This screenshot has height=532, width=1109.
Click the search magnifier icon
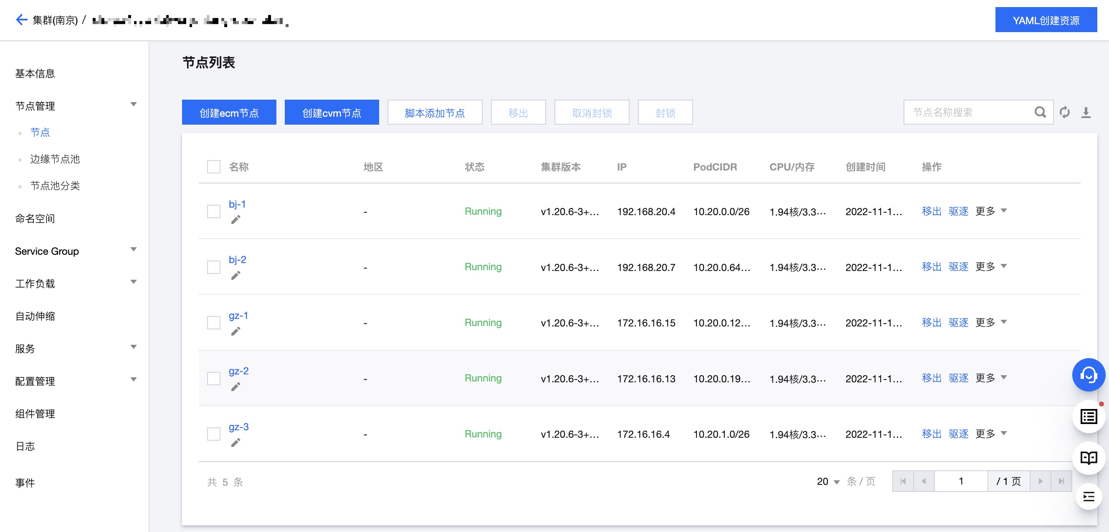click(1040, 113)
